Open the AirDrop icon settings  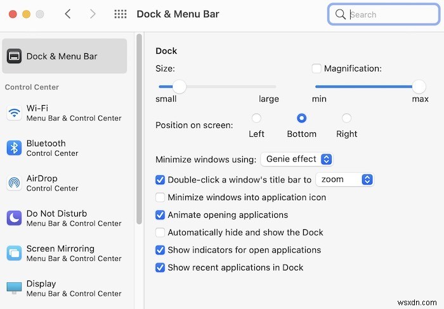tap(14, 184)
